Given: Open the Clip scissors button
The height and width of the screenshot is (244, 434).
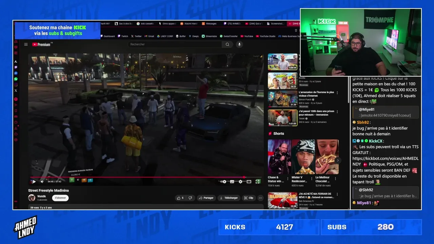Looking at the screenshot, I should (x=249, y=198).
